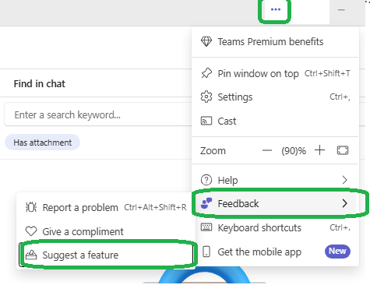Select the Cast menu entry
Image resolution: width=370 pixels, height=285 pixels.
coord(275,121)
